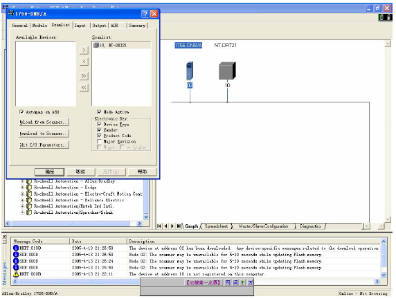This screenshot has width=396, height=299.
Task: Click the NT-DRT21 label in graph
Action: (225, 46)
